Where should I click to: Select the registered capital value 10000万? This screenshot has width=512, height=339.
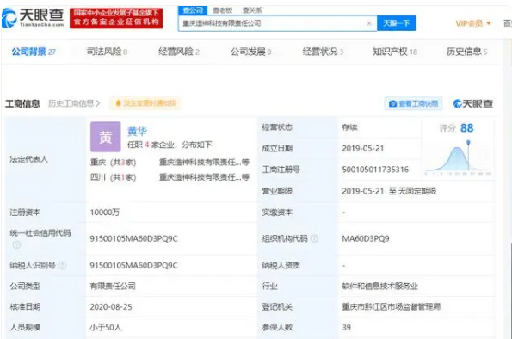105,213
